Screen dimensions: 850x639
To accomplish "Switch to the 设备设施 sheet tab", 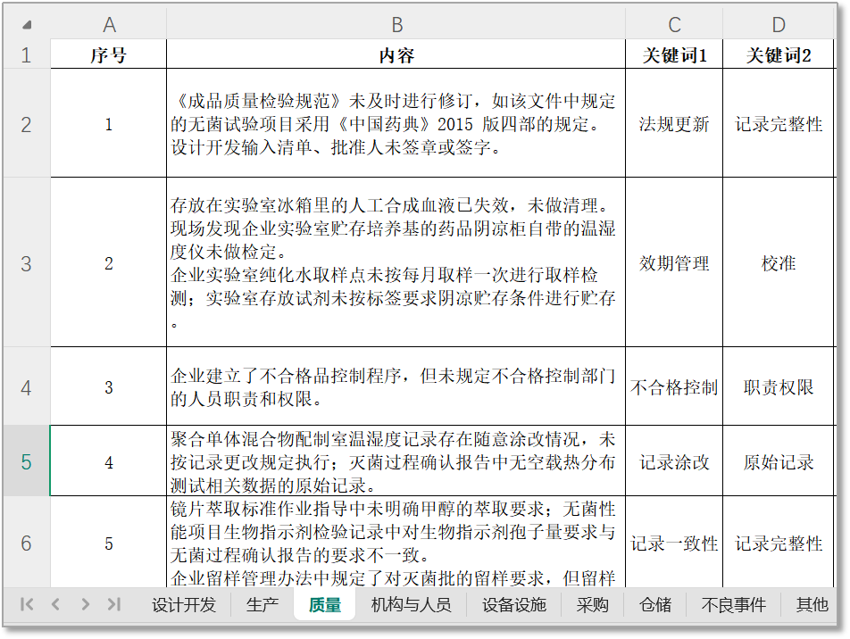I will [514, 604].
